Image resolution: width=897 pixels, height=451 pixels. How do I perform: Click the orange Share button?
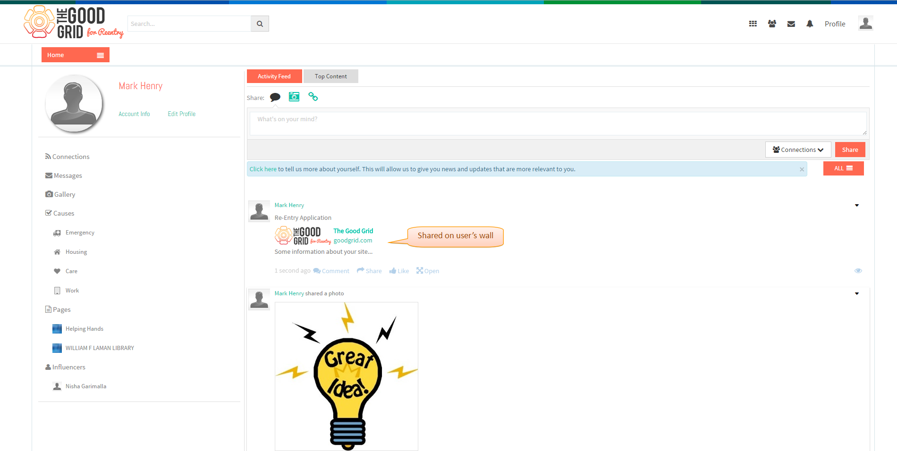click(x=850, y=150)
